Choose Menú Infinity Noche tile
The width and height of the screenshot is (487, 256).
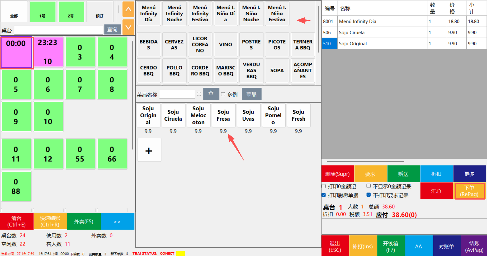(x=174, y=14)
